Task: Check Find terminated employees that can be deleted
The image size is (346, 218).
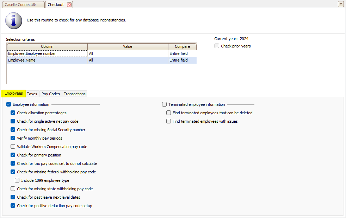Action: 168,113
